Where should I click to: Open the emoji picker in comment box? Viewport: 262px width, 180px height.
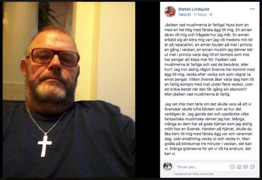232,167
